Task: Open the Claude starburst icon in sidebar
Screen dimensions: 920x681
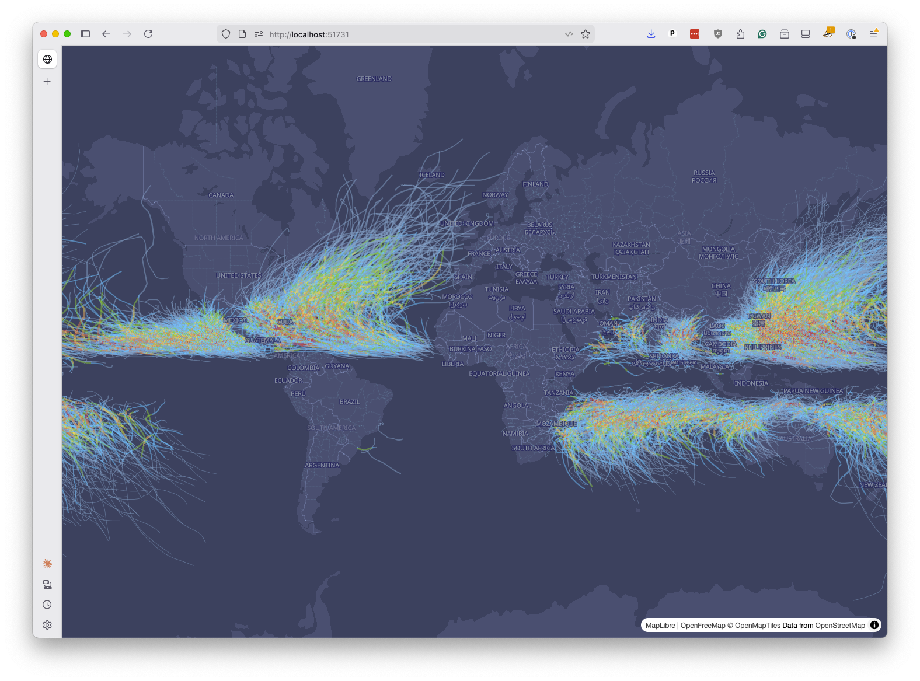Action: tap(47, 564)
